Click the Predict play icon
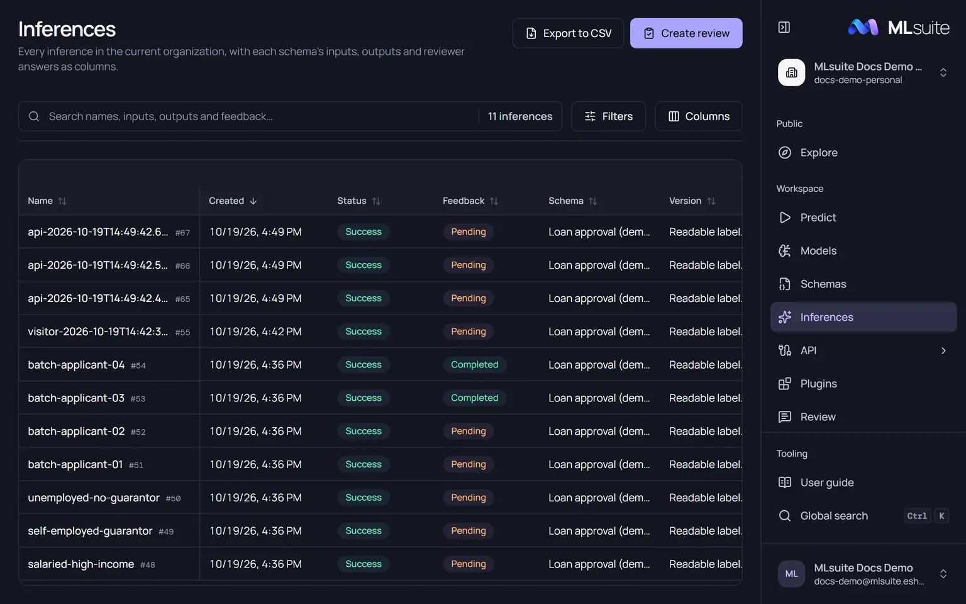 [784, 217]
